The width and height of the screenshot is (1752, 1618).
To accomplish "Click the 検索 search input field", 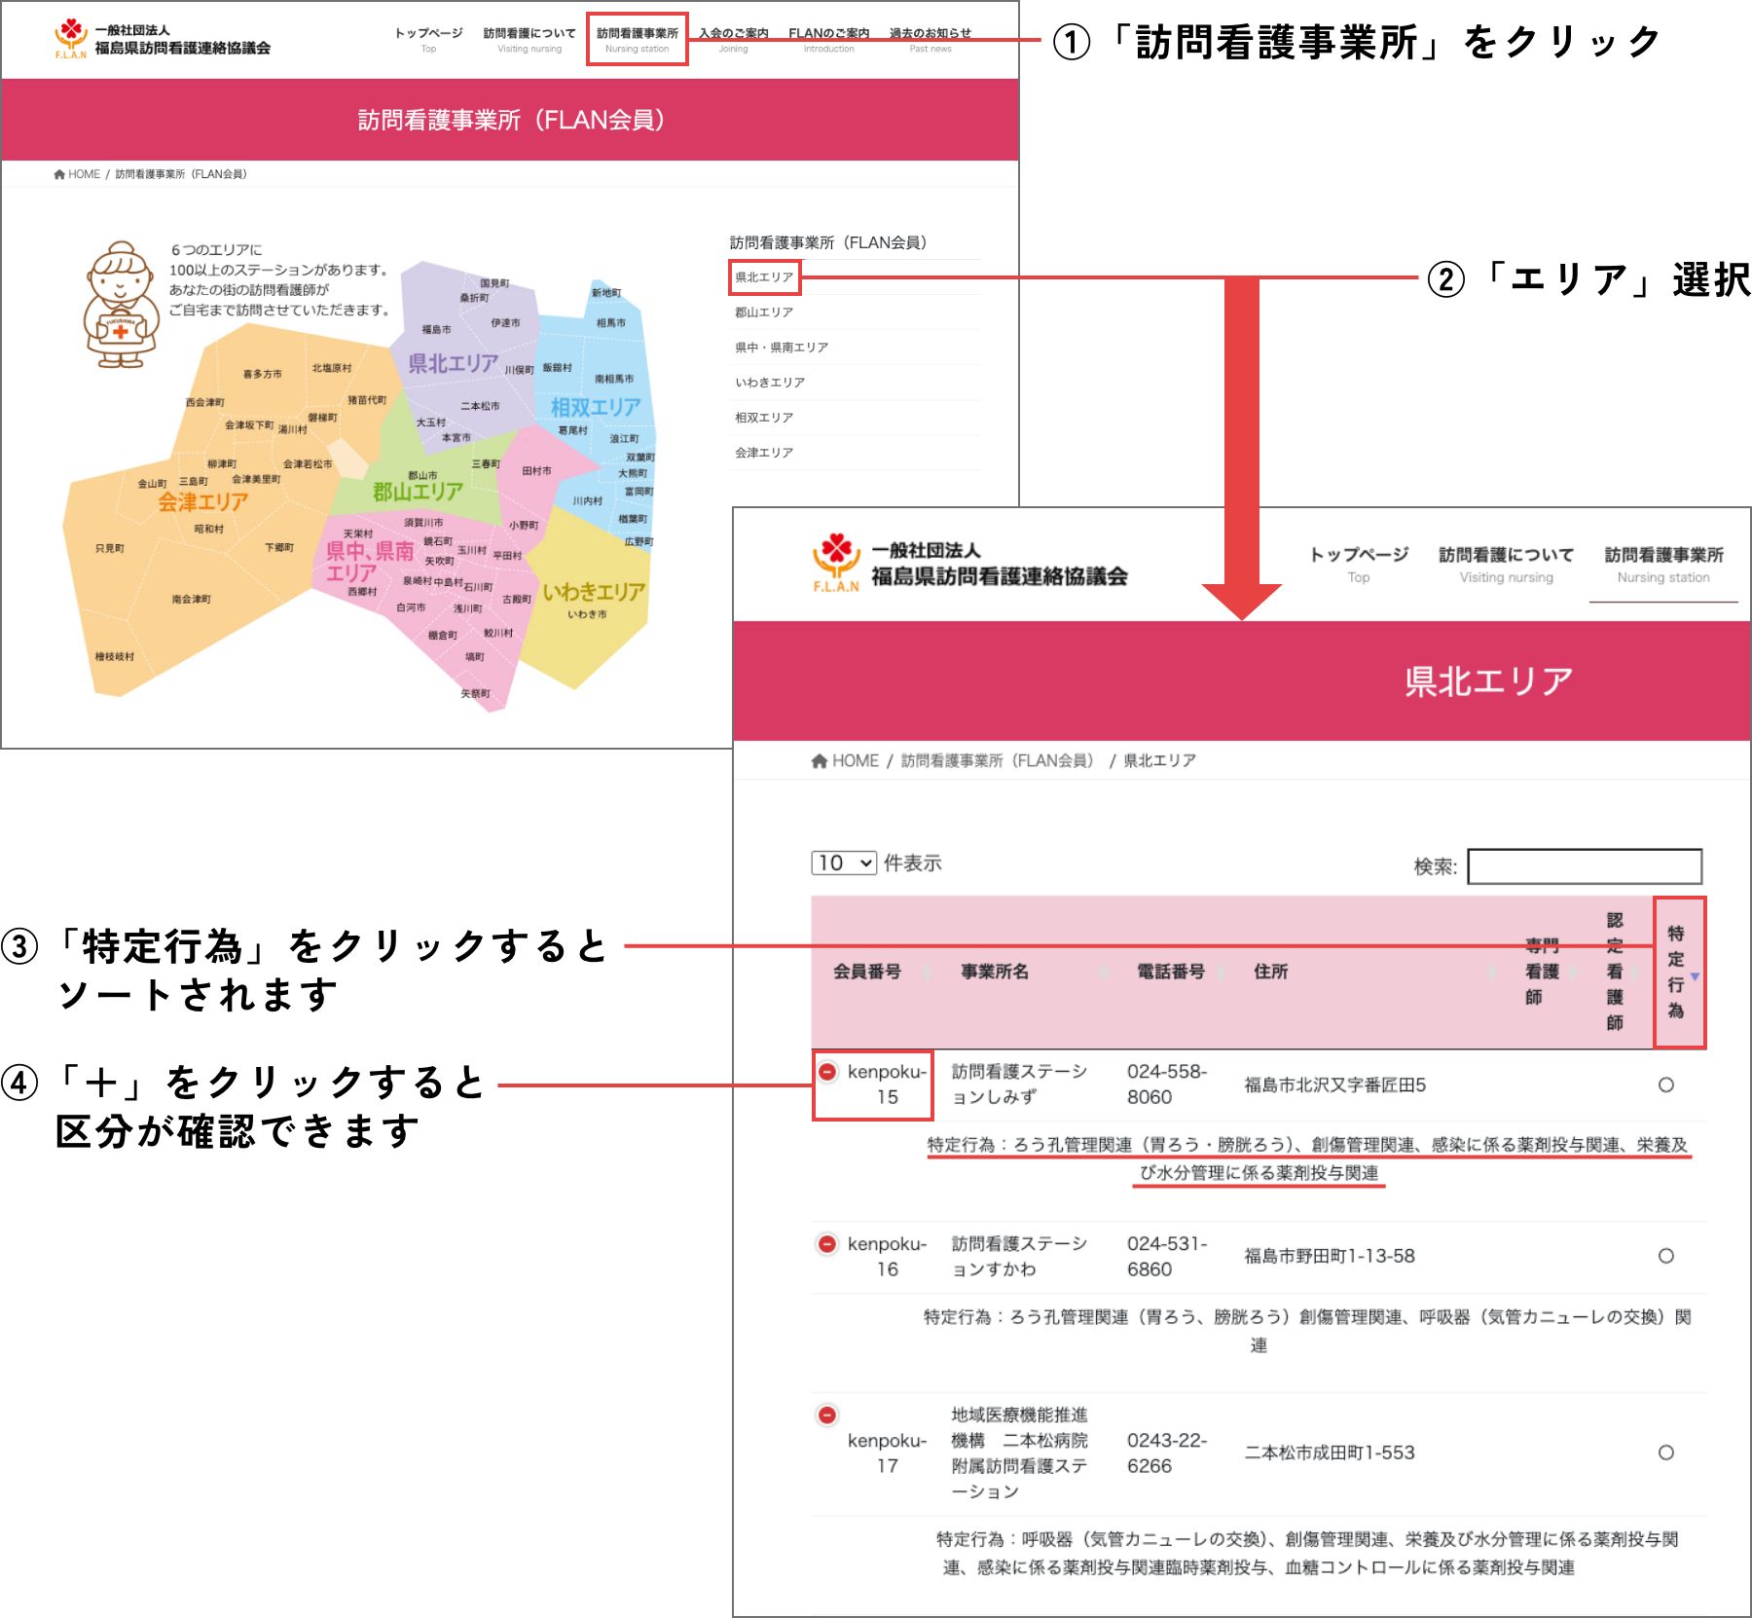I will point(1584,866).
